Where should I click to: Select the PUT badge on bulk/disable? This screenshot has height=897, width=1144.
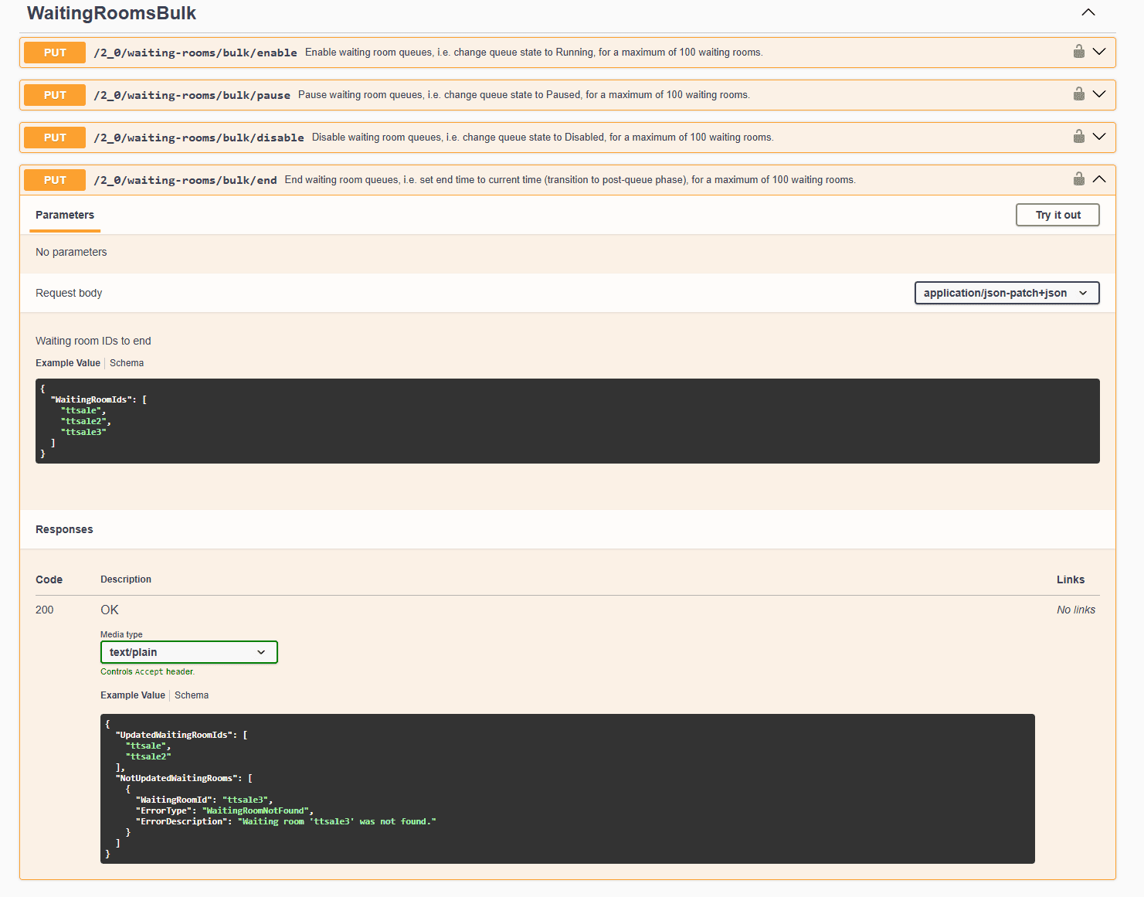(54, 137)
